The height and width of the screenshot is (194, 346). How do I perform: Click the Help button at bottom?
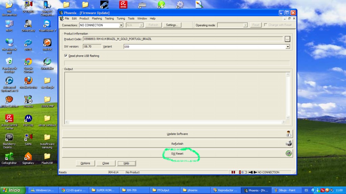pyautogui.click(x=126, y=163)
